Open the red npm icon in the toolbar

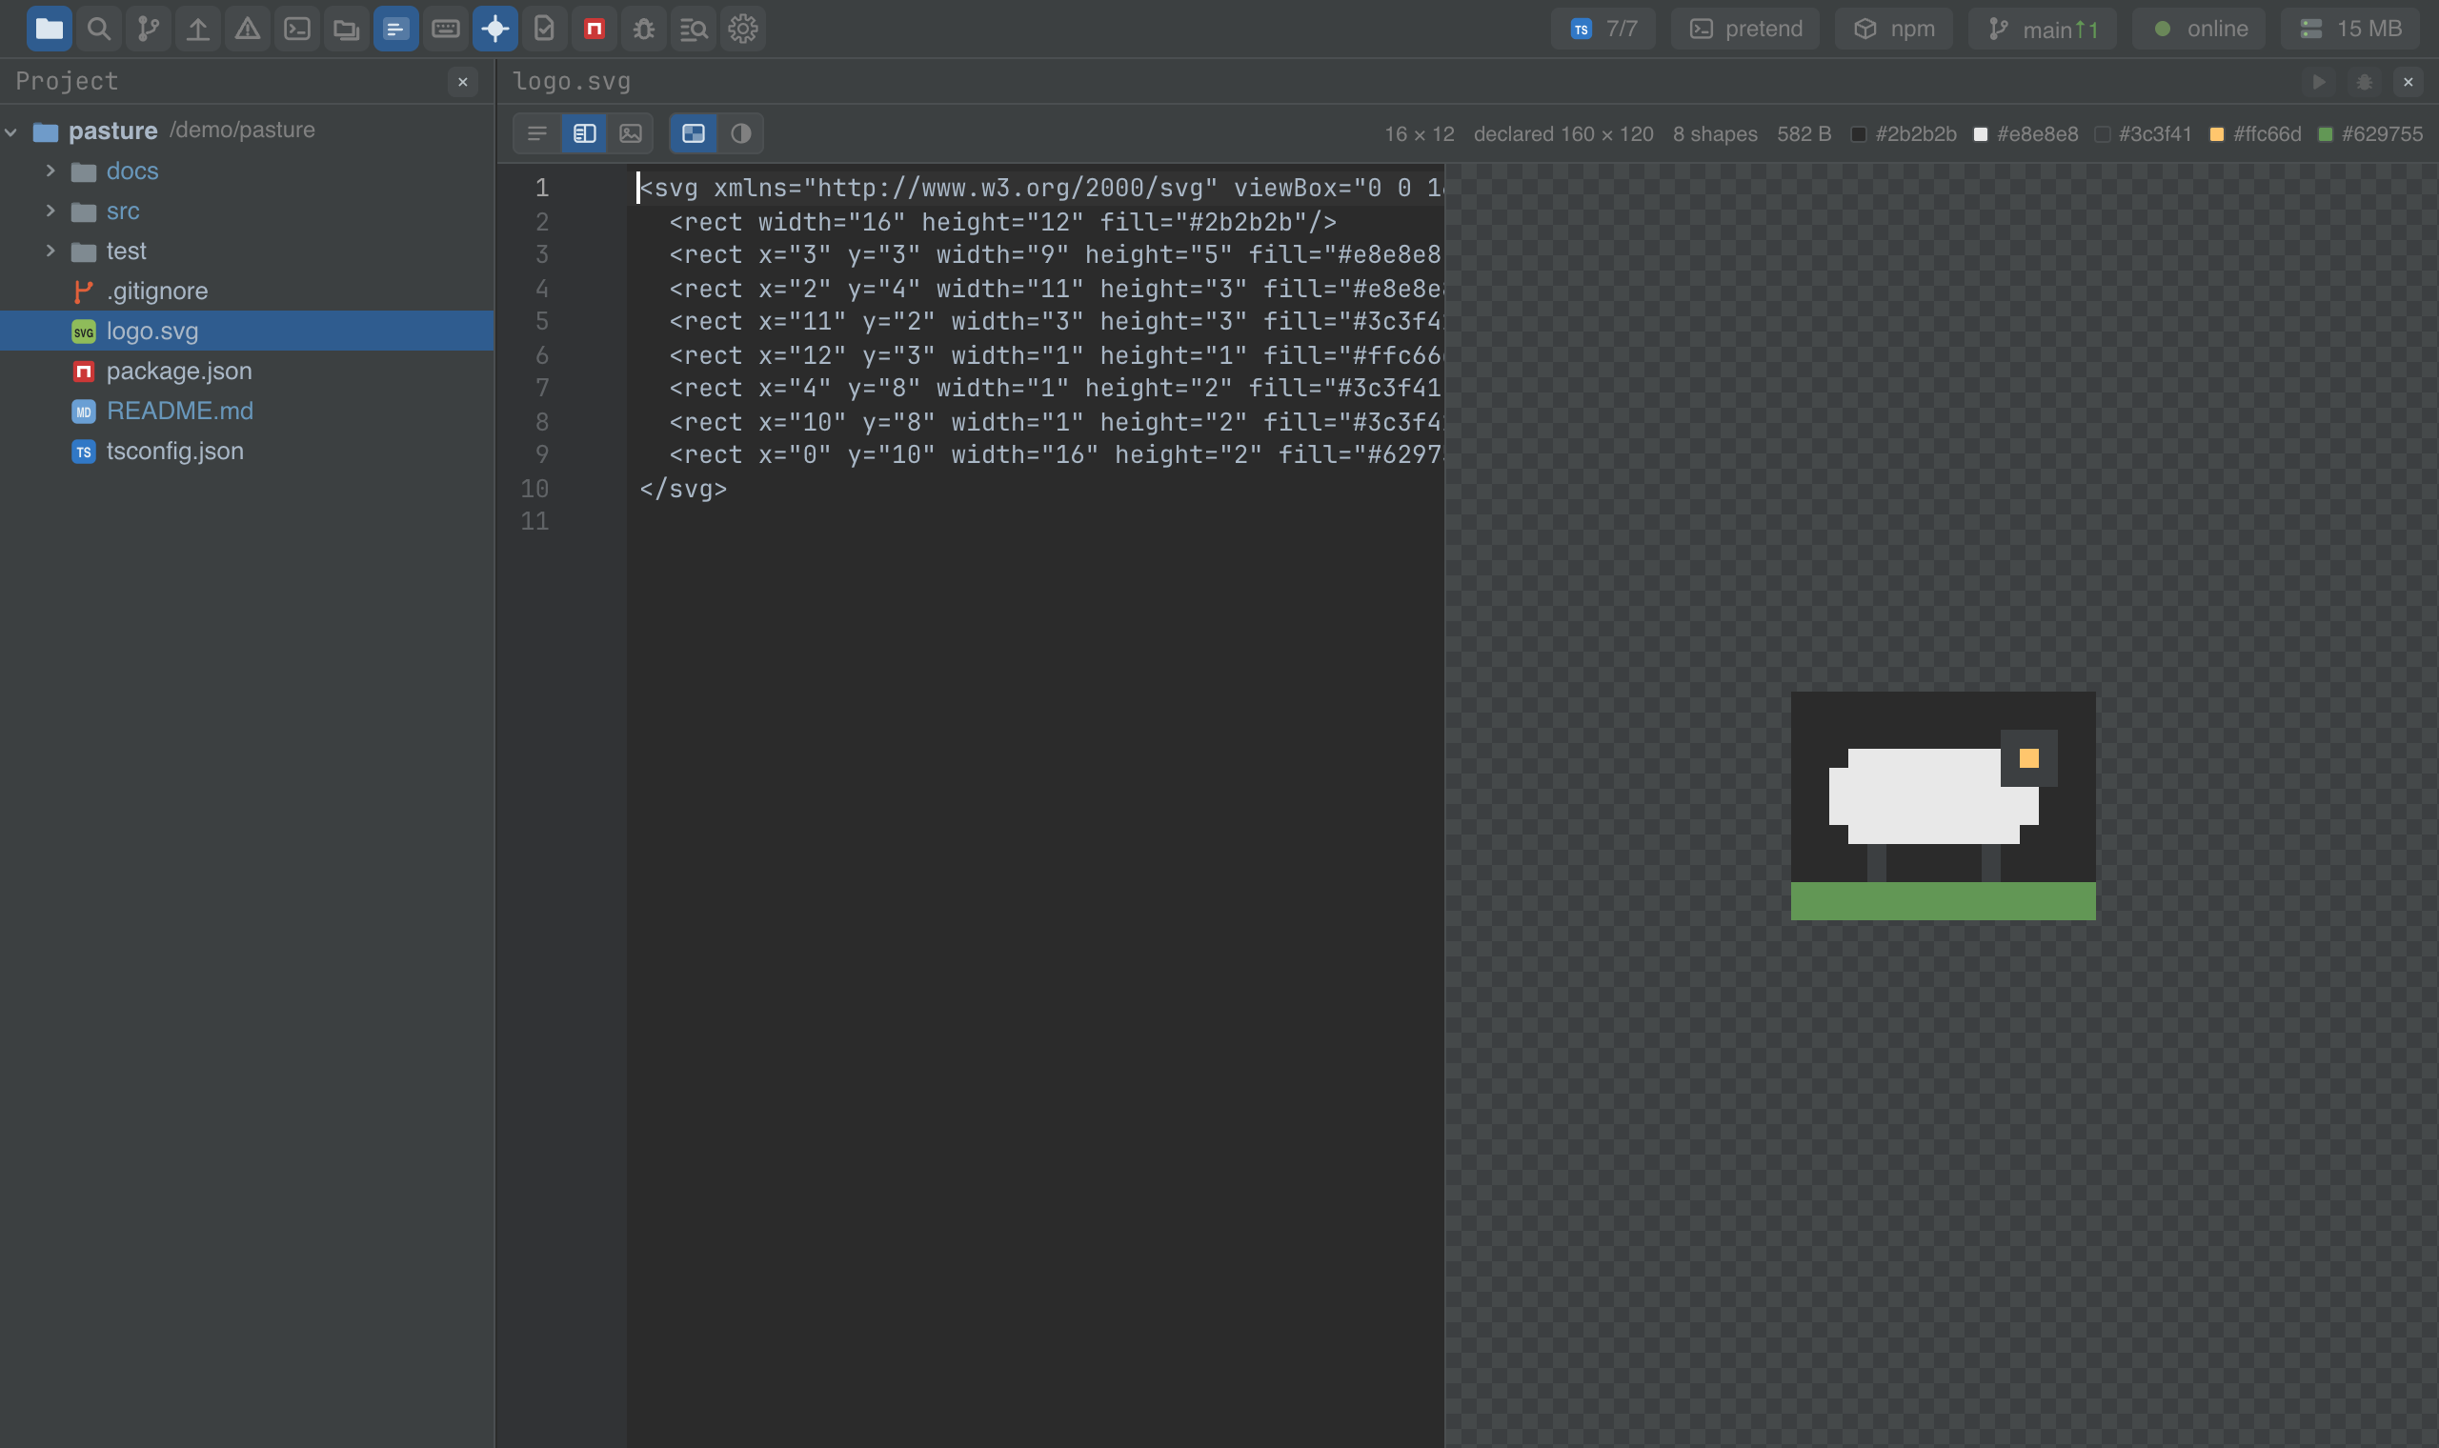point(595,29)
